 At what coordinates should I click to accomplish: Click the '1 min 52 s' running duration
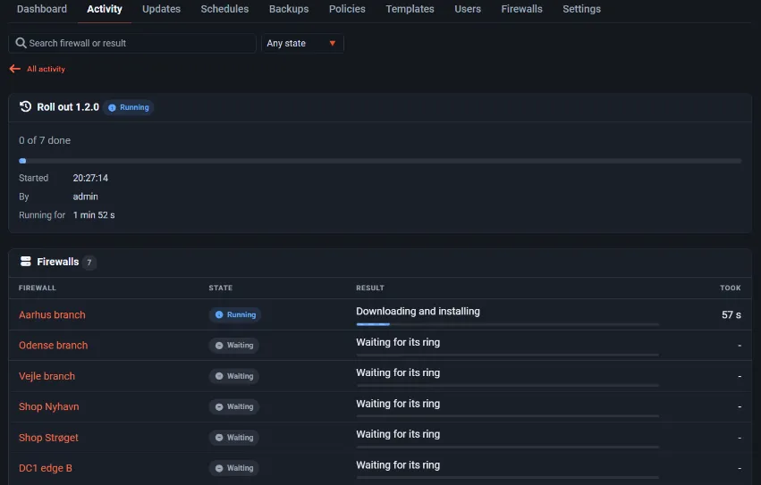94,215
